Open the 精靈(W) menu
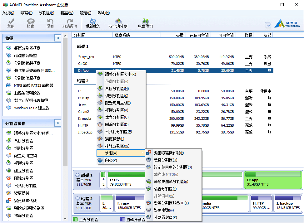This screenshot has width=304, height=223. pyautogui.click(x=67, y=13)
